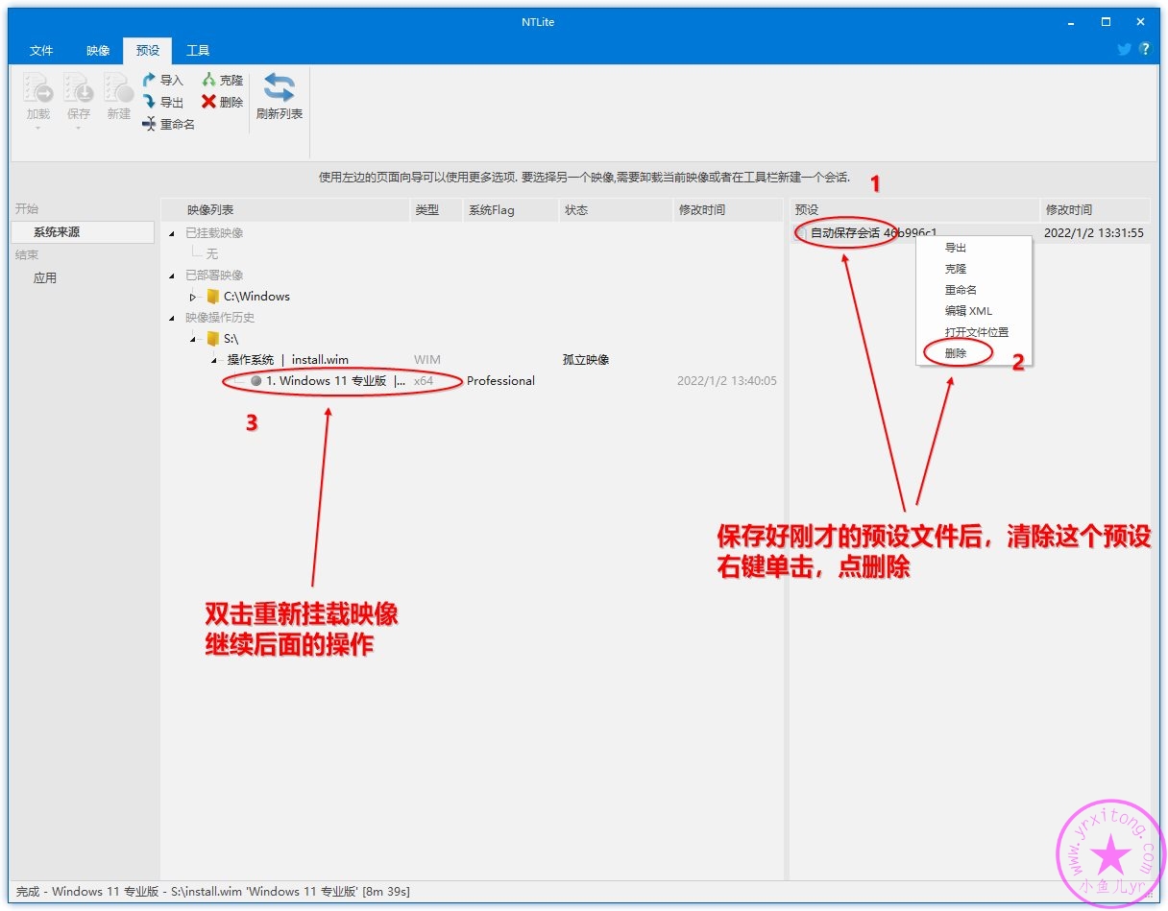Open the 工具 ribbon tab

click(198, 51)
